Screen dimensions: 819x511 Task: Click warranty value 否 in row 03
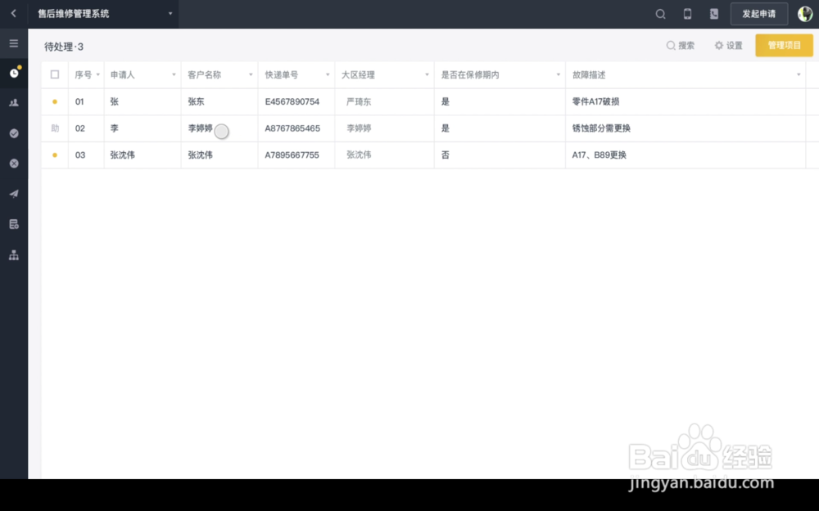445,155
